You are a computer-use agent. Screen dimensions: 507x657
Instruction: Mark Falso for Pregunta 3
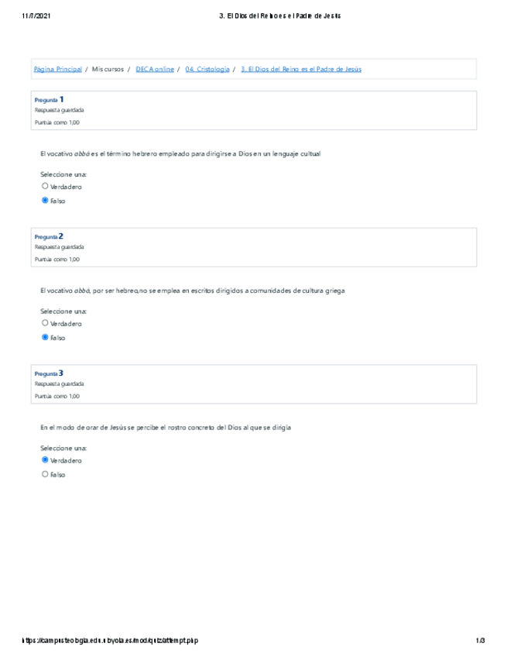click(x=45, y=474)
